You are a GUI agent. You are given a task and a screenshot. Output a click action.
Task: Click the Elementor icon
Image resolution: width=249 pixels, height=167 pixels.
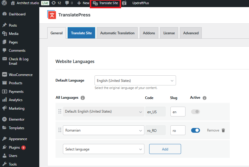click(x=5, y=119)
